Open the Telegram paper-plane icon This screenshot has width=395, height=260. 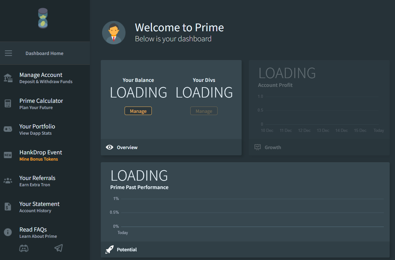click(x=59, y=248)
